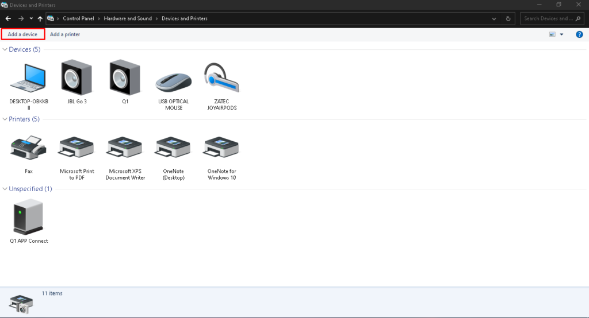Go up one level with up arrow
This screenshot has width=589, height=318.
[x=40, y=18]
